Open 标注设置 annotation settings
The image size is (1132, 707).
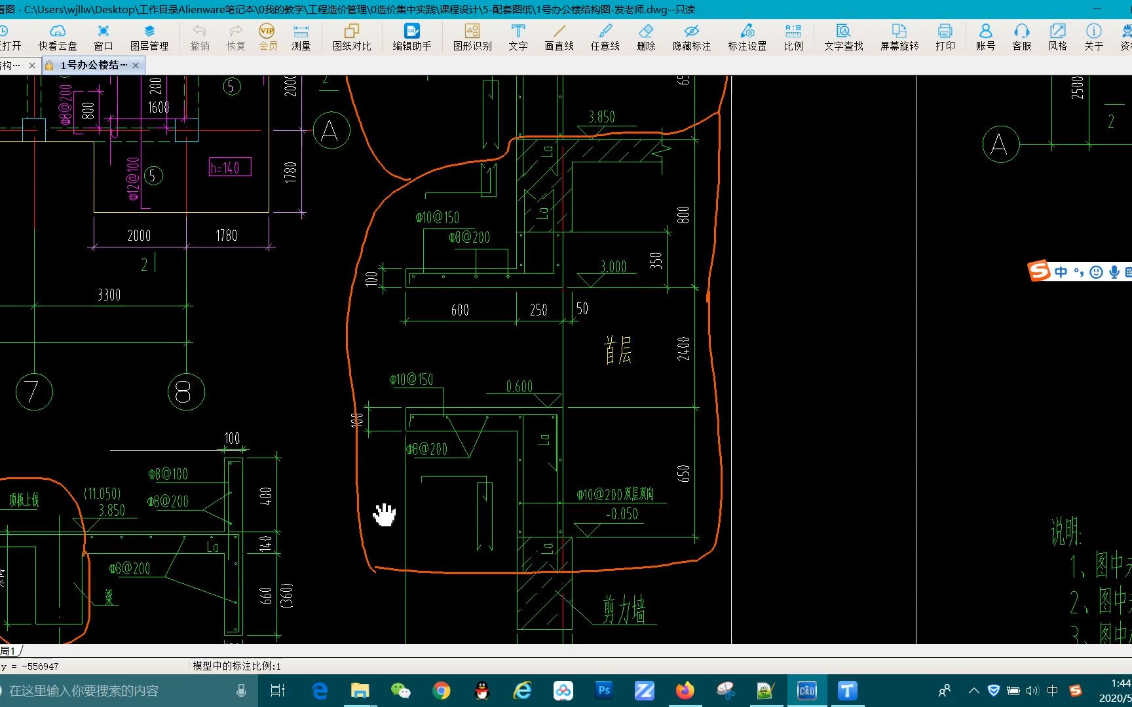747,37
